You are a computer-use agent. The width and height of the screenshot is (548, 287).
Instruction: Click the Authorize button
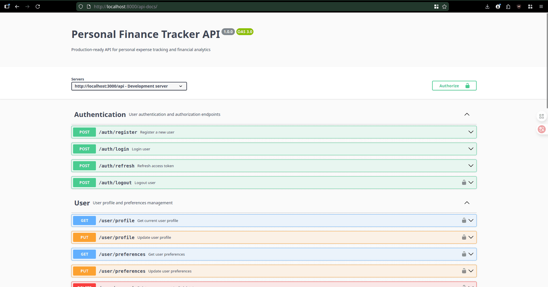454,86
